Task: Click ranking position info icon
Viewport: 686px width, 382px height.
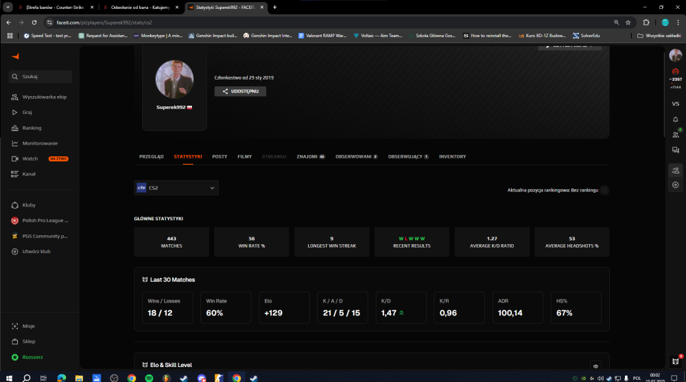Action: coord(604,191)
